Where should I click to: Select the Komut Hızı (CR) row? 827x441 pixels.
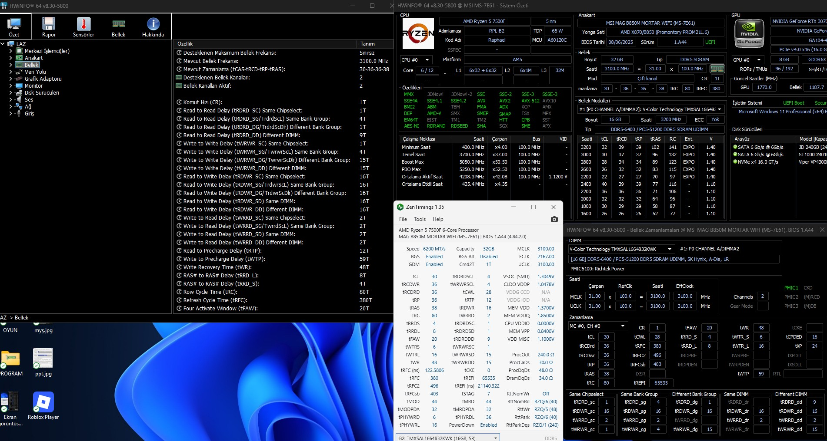(283, 102)
